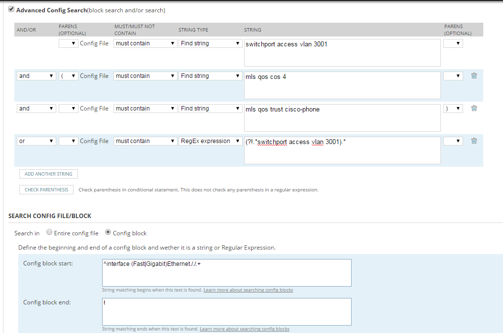Open string type dropdown for 'mls qos cos 4' row

point(210,76)
